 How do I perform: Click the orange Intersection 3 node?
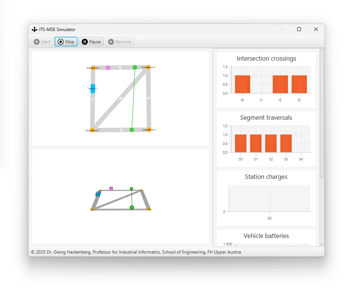pyautogui.click(x=149, y=130)
